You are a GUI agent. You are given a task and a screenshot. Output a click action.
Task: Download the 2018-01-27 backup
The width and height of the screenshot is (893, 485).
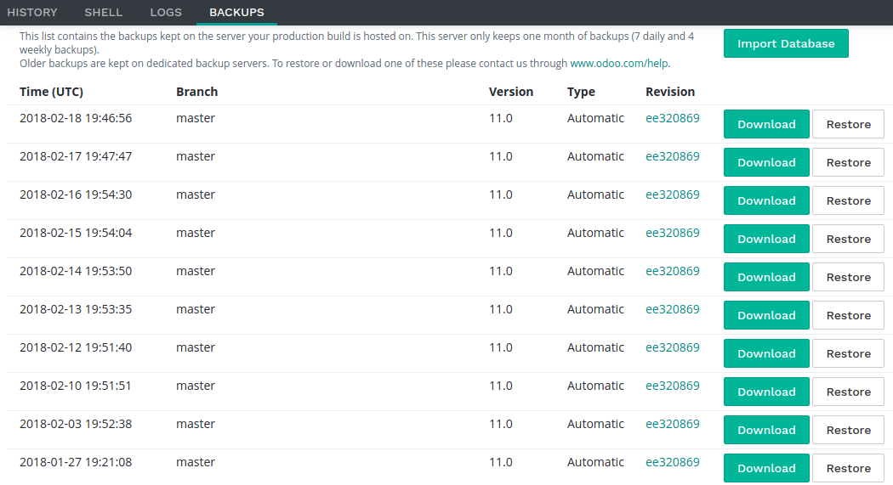(x=766, y=467)
